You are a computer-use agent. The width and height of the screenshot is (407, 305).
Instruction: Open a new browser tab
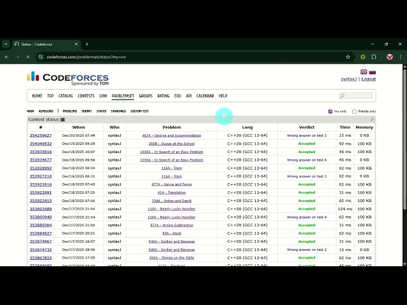[87, 44]
